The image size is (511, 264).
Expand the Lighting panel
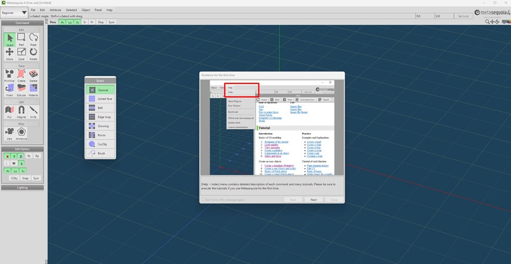pos(22,188)
